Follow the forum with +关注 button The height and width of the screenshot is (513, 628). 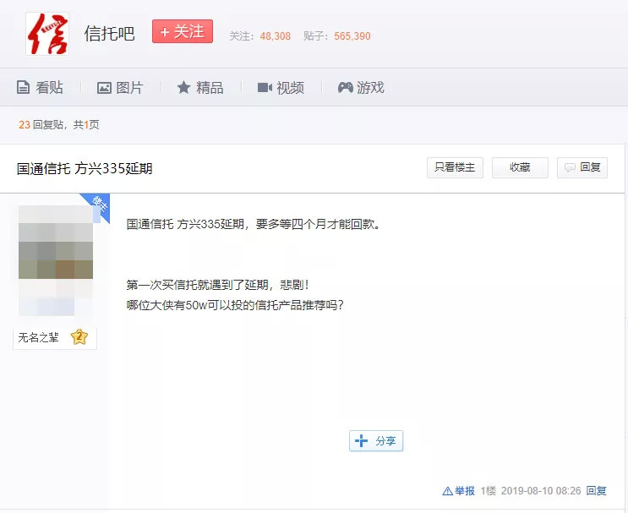(183, 31)
